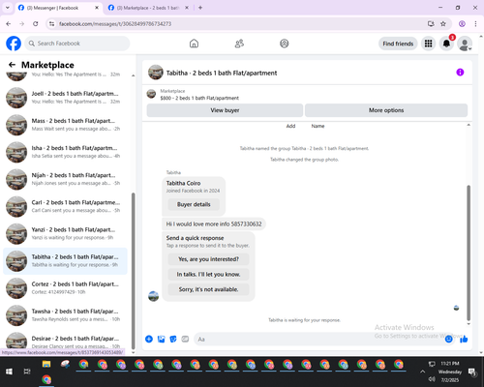Open the volume control in system tray
The height and width of the screenshot is (387, 484).
point(432,379)
